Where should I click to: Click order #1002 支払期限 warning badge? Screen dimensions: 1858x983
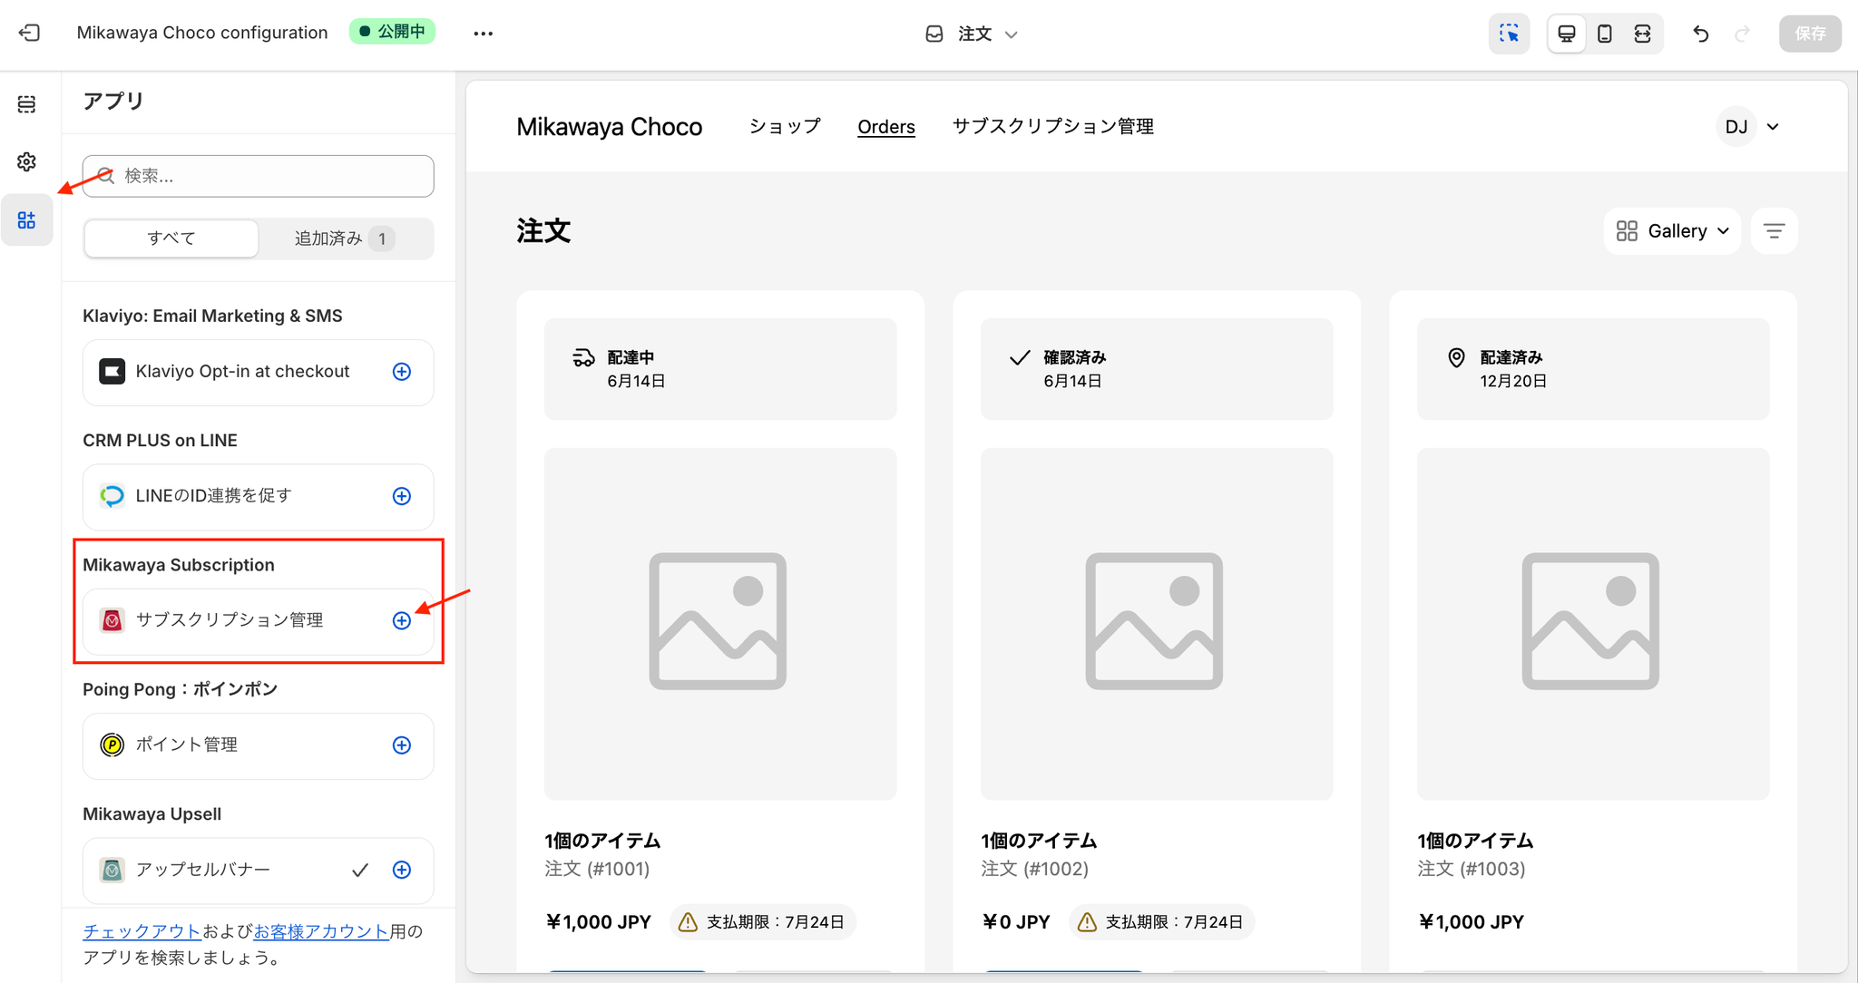pos(1161,922)
